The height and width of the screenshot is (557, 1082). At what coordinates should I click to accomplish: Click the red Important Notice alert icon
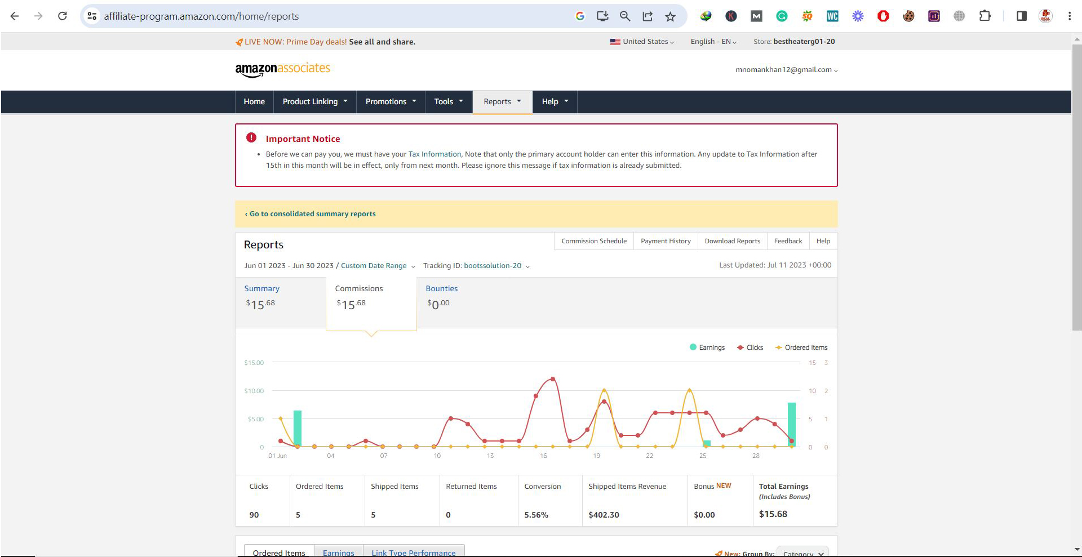coord(251,138)
